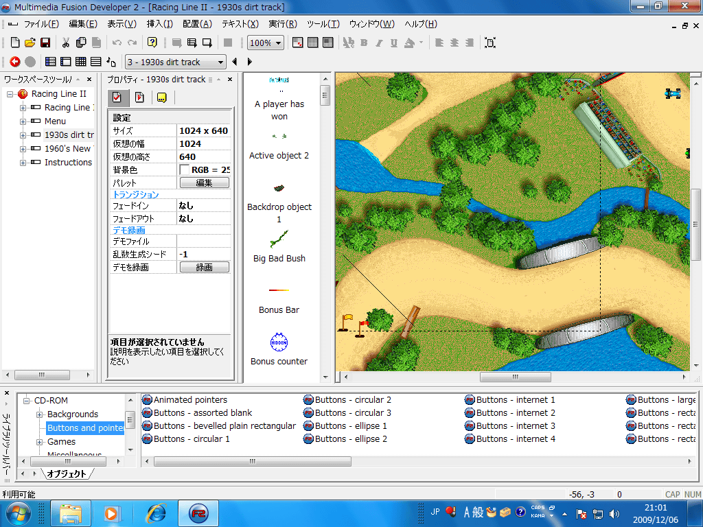Screen dimensions: 703x527
Task: Open Internet Explorer from the taskbar
Action: click(x=157, y=513)
